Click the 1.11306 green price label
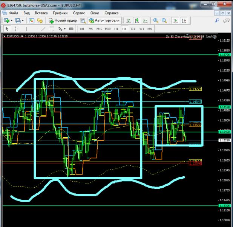 tap(225, 206)
